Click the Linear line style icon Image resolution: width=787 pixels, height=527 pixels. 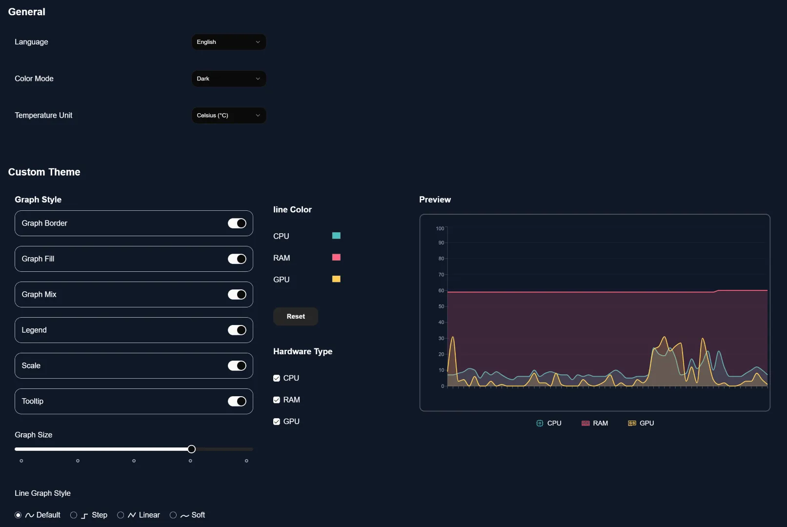pyautogui.click(x=132, y=515)
